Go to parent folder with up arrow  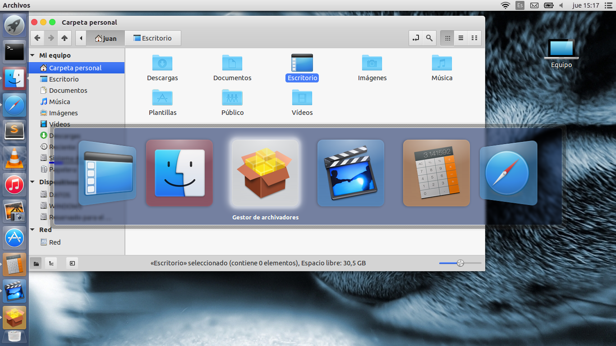tap(64, 38)
